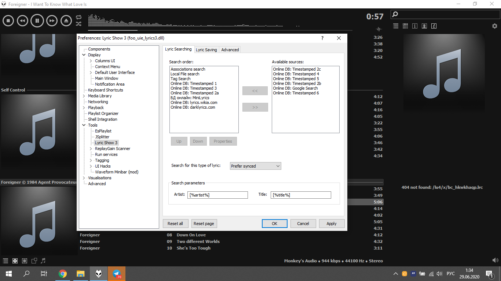
Task: Click the eject/open file icon
Action: point(66,21)
